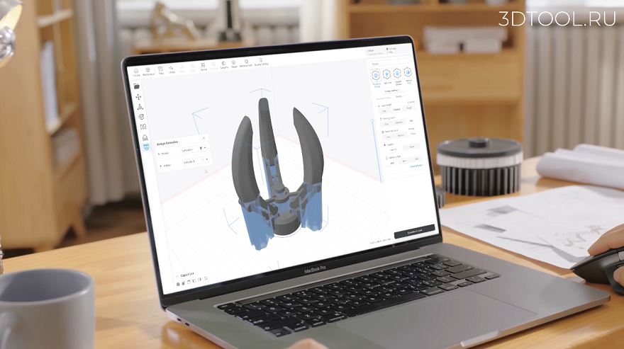Choose the Fast Print preset
Screen dimensions: 624x349
click(x=387, y=77)
